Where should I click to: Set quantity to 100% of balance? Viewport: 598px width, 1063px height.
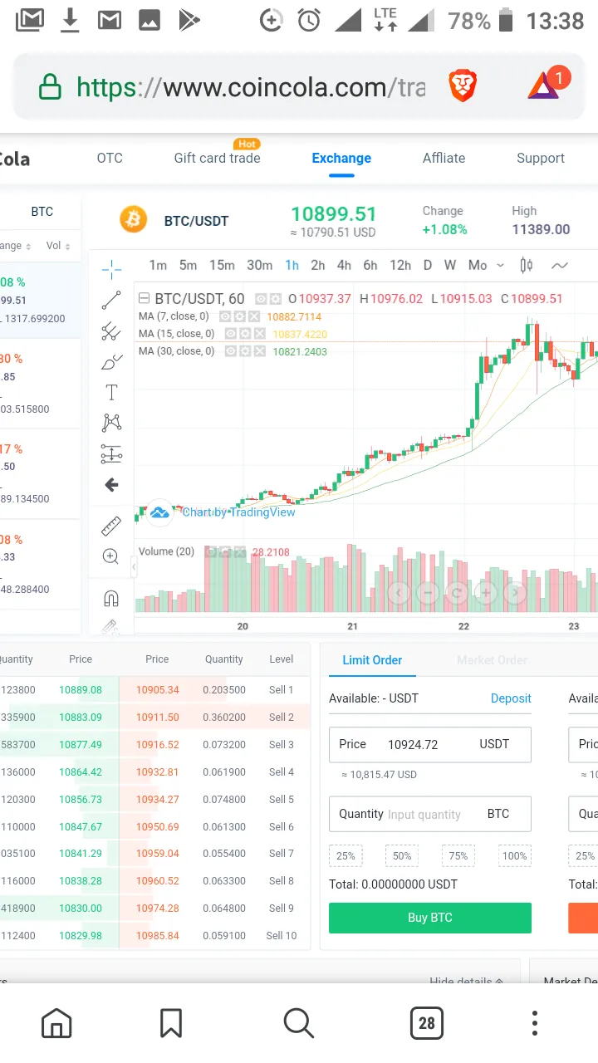click(x=515, y=856)
